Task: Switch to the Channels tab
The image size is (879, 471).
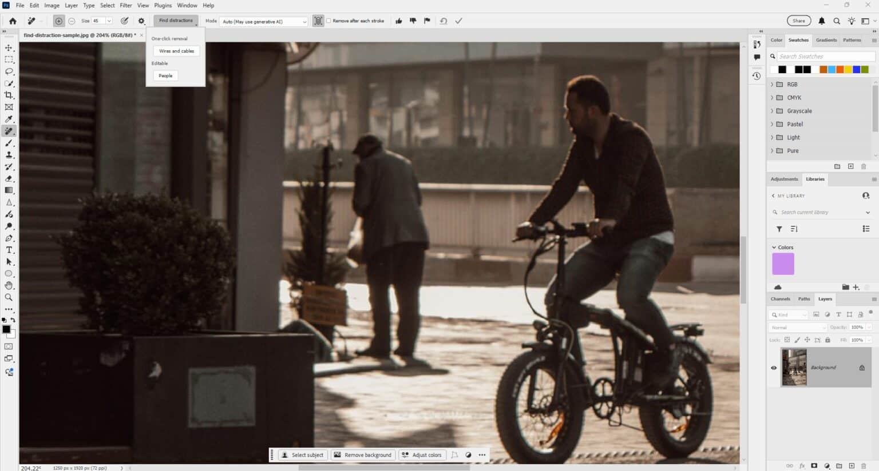Action: (x=780, y=299)
